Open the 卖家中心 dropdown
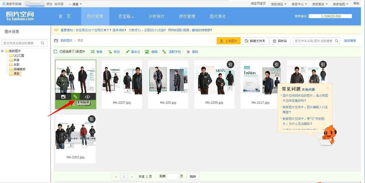Image resolution: width=365 pixels, height=183 pixels. 299,4
